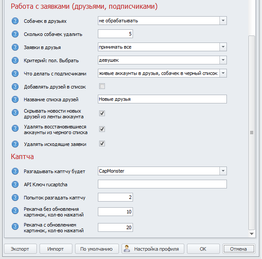
Task: Click the API Ключ rucaptcha input field
Action: (x=162, y=184)
